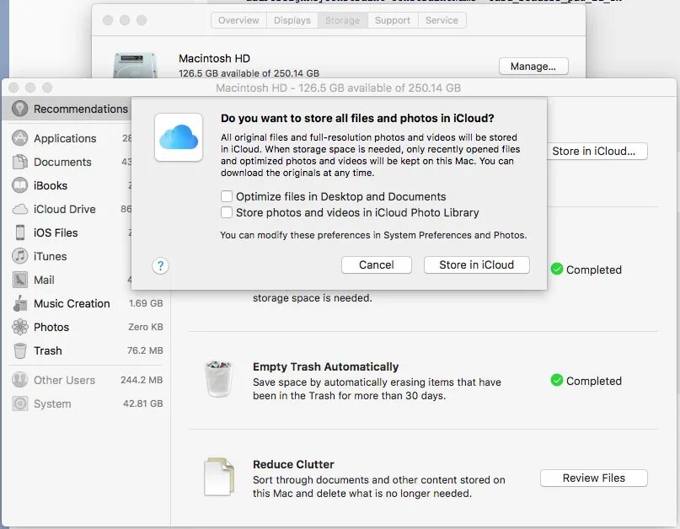
Task: Switch to the Displays tab
Action: (292, 20)
